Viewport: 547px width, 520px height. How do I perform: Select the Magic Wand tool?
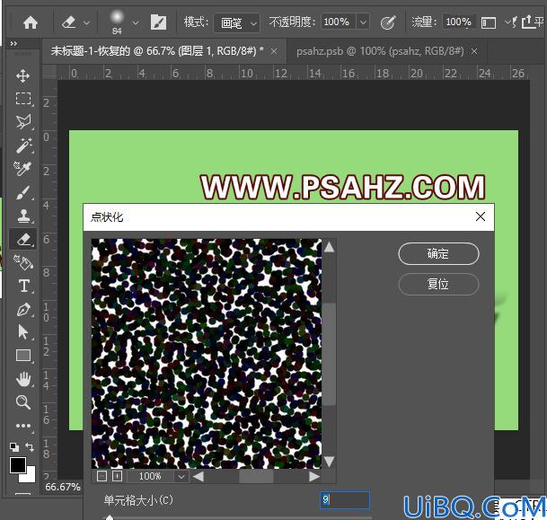[x=23, y=145]
